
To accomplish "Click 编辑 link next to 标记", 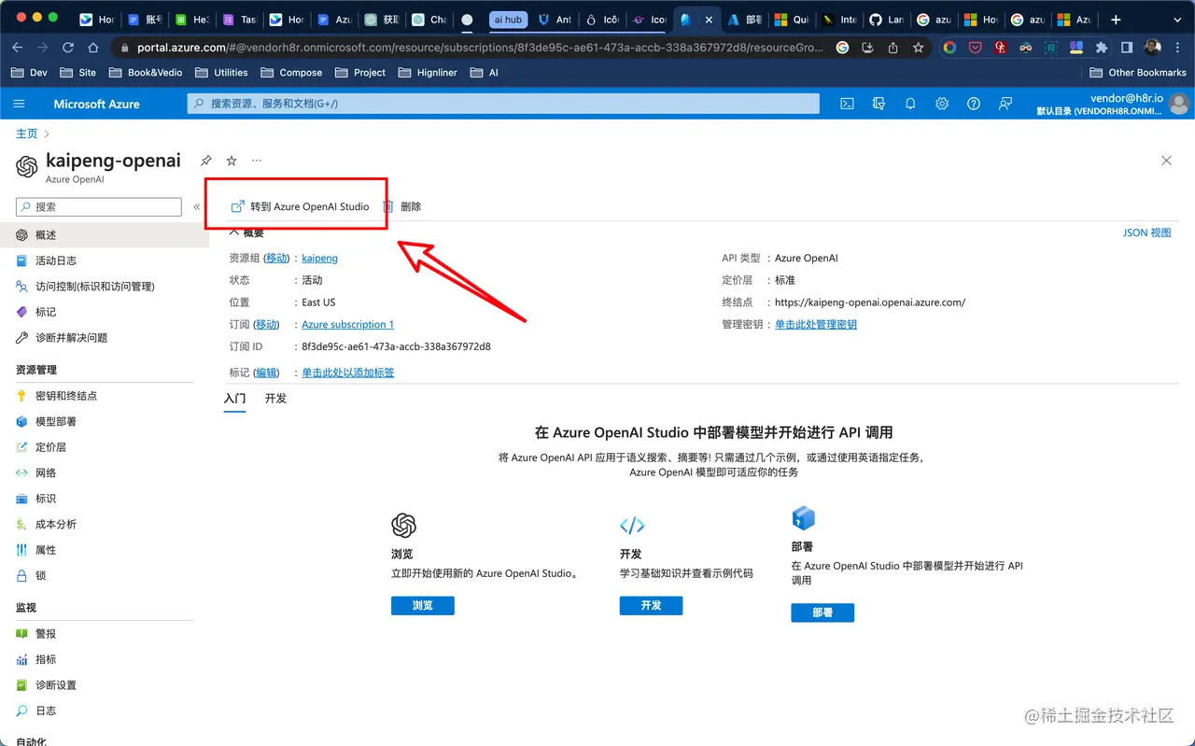I will (267, 373).
